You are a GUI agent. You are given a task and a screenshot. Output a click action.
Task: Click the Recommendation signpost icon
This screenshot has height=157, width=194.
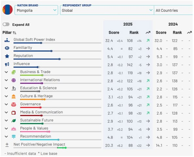(14, 137)
